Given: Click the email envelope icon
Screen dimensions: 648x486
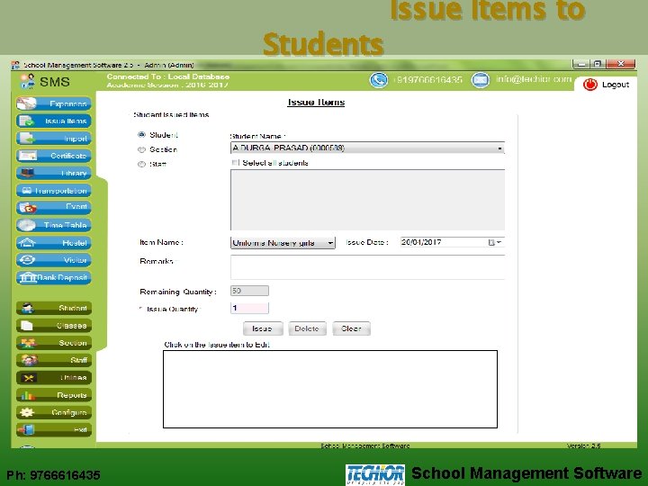Looking at the screenshot, I should point(481,80).
